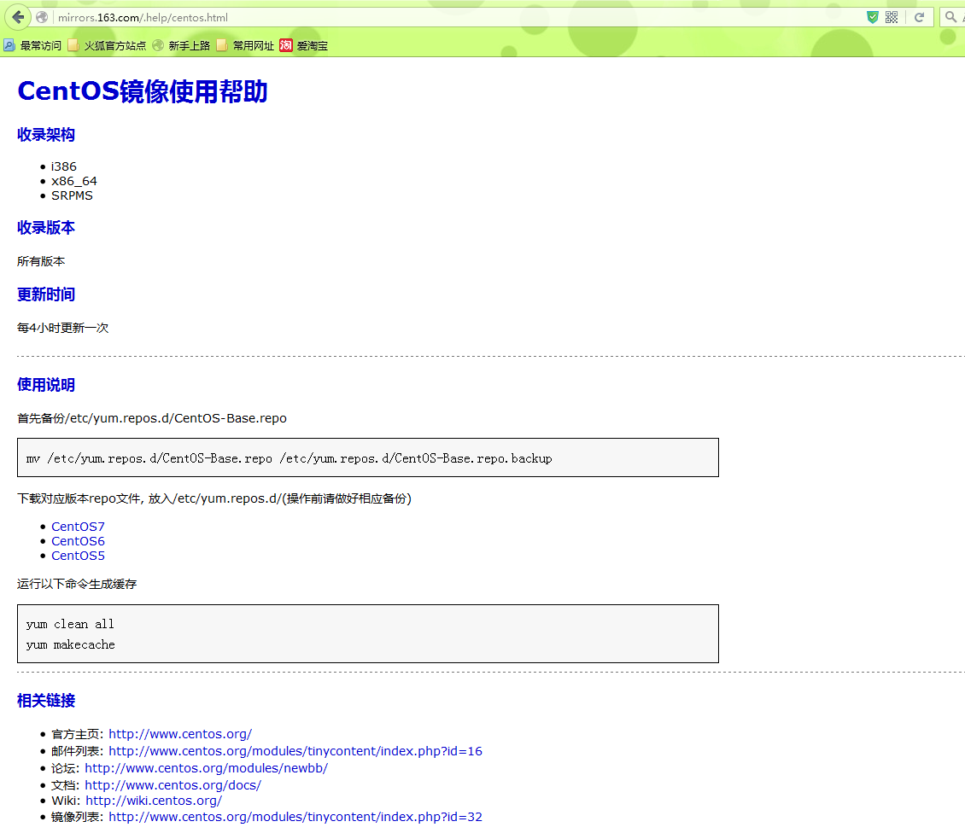Screen dimensions: 965x839
Task: Reload the page with the refresh icon
Action: pyautogui.click(x=920, y=17)
